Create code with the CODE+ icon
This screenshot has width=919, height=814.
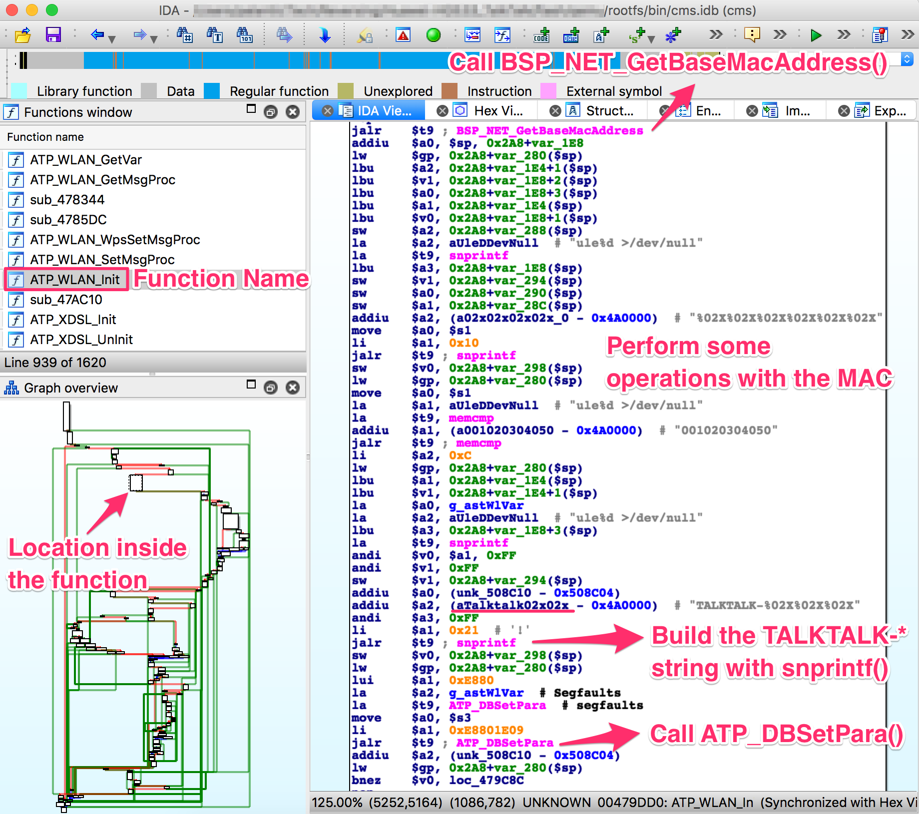point(541,35)
